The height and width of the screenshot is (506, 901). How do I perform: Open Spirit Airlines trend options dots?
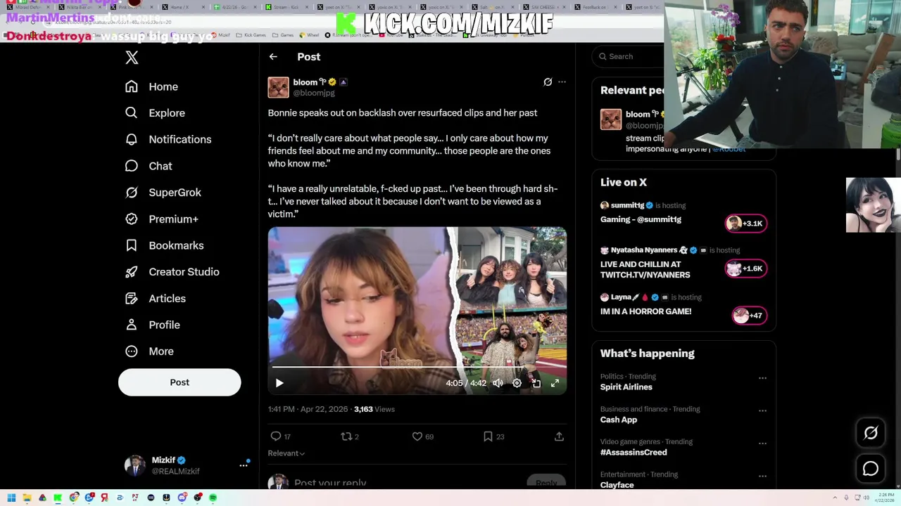tap(762, 378)
